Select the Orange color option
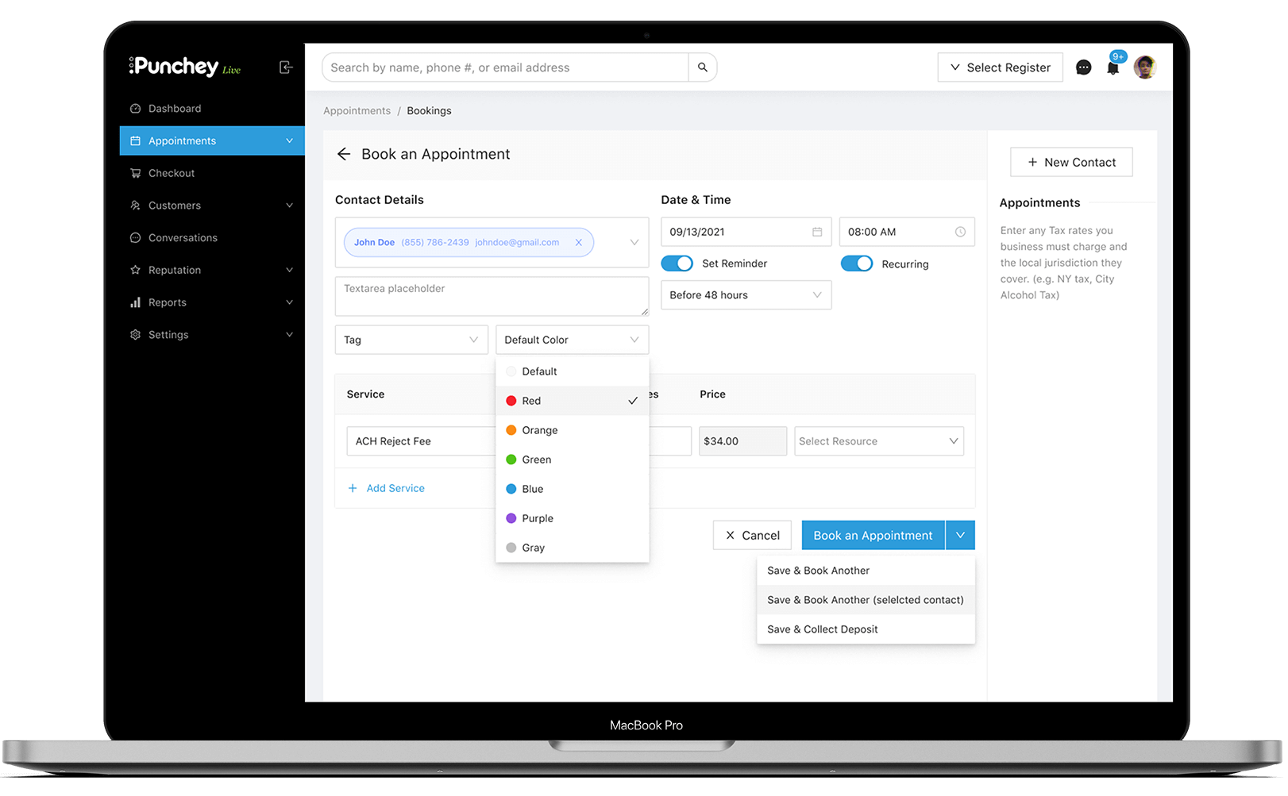The image size is (1288, 796). (x=572, y=430)
